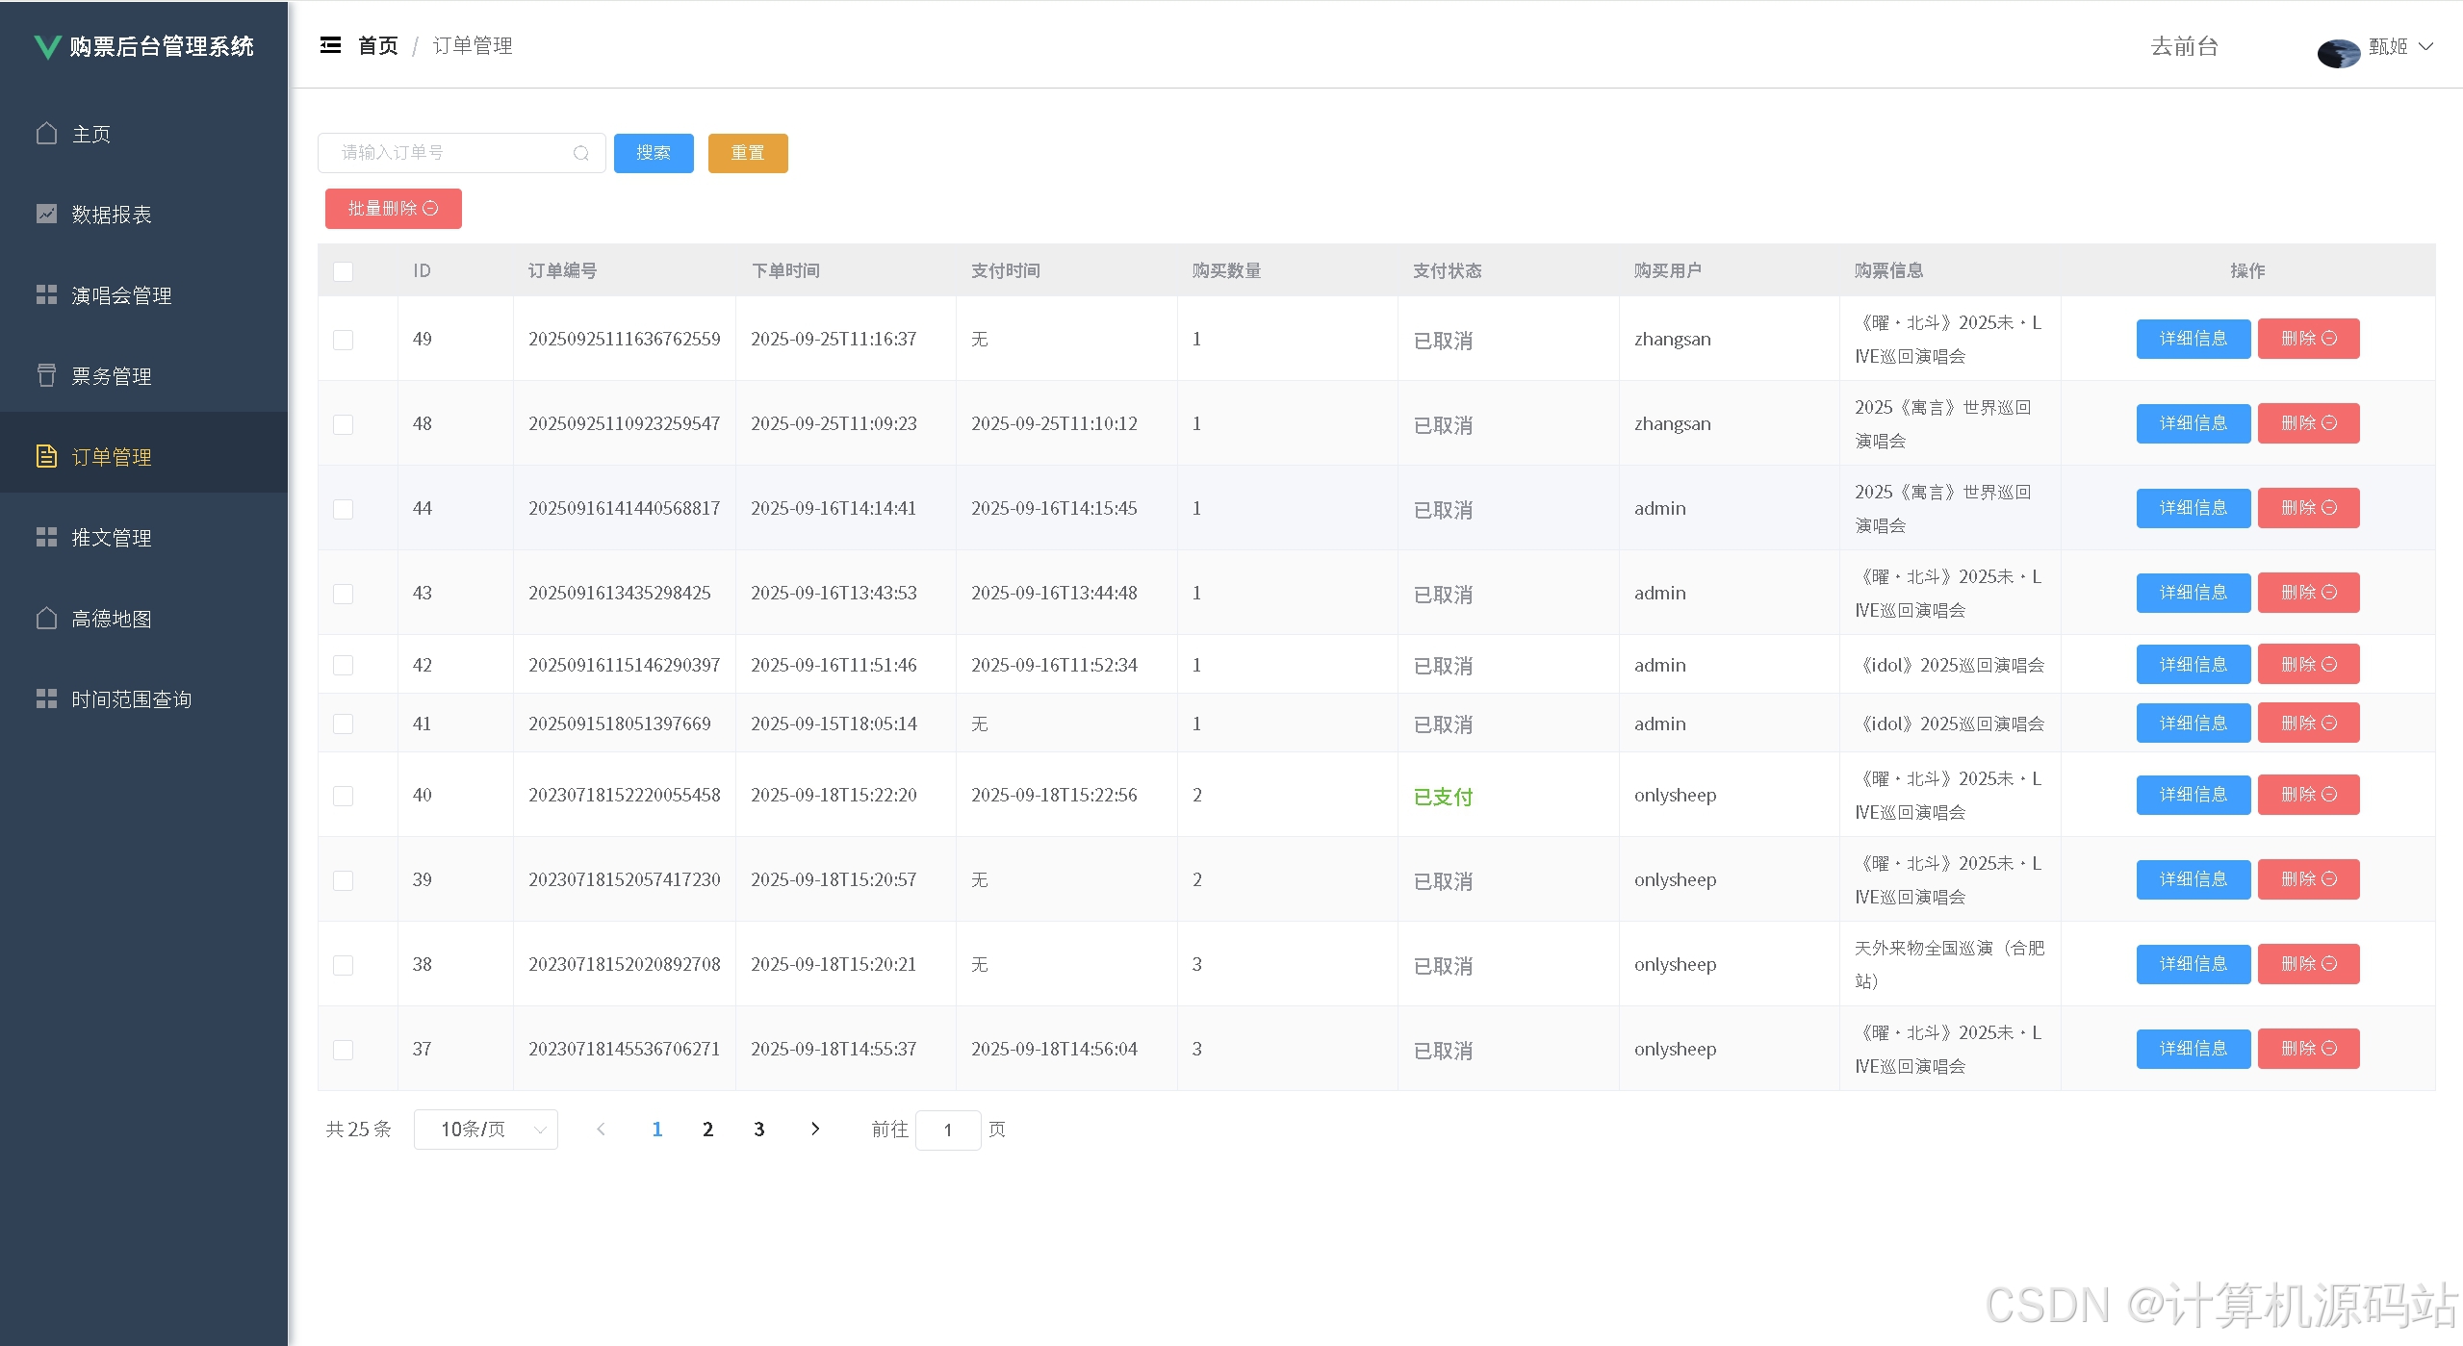The height and width of the screenshot is (1346, 2463).
Task: Click the 首页 breadcrumb link
Action: tap(377, 45)
